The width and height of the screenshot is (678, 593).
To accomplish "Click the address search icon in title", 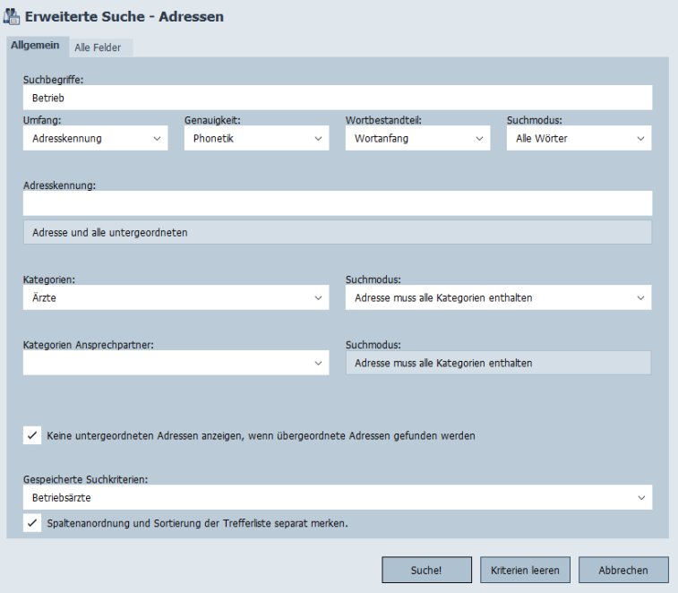I will point(13,16).
